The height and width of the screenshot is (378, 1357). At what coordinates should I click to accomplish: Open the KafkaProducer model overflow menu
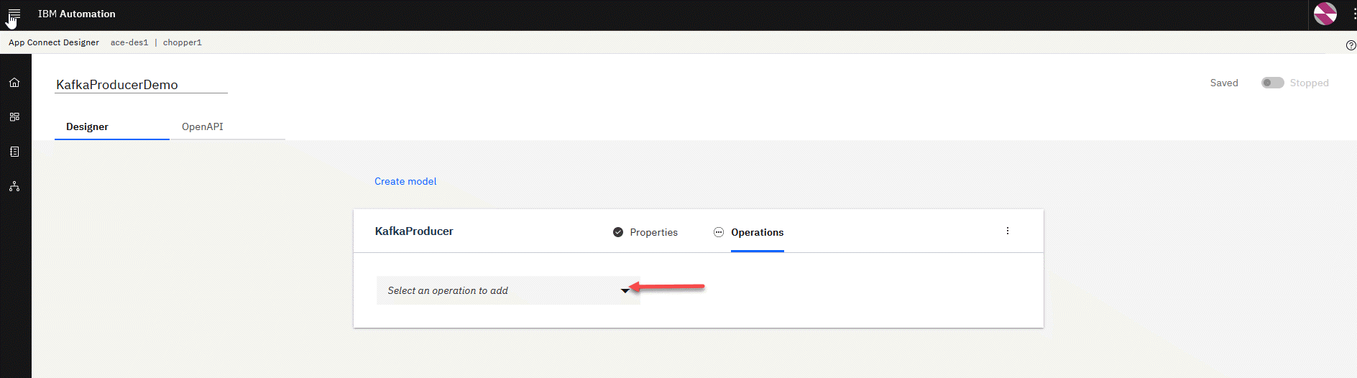[x=1008, y=231]
